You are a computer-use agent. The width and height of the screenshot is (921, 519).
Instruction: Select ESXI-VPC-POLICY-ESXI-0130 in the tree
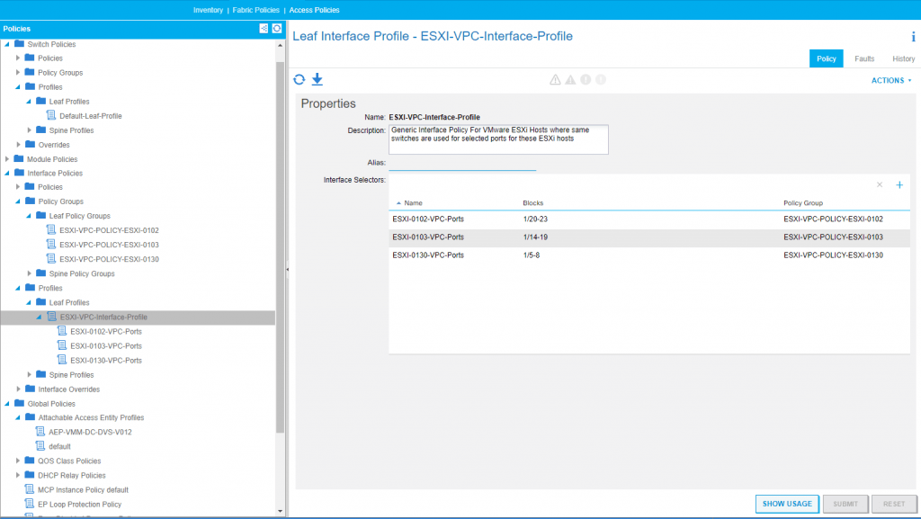point(110,259)
